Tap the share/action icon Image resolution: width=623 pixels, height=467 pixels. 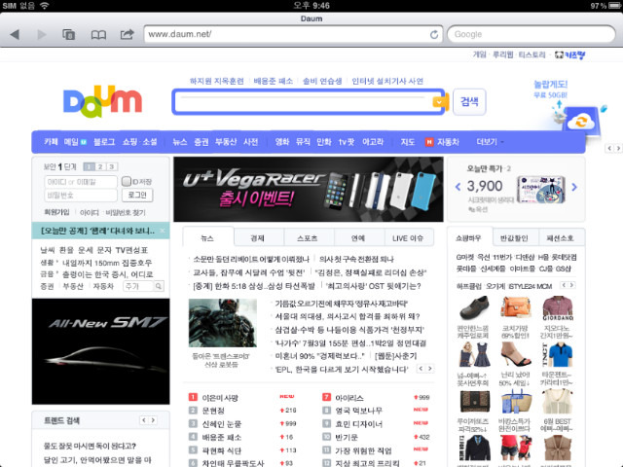click(128, 35)
